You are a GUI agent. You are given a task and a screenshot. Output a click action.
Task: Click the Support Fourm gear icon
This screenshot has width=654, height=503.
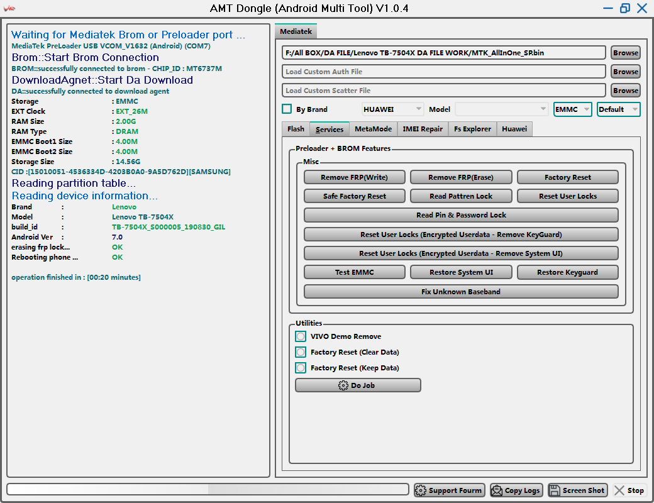pos(421,490)
